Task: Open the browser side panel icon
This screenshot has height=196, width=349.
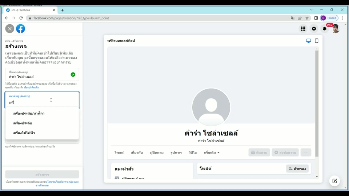Action: coord(316,18)
